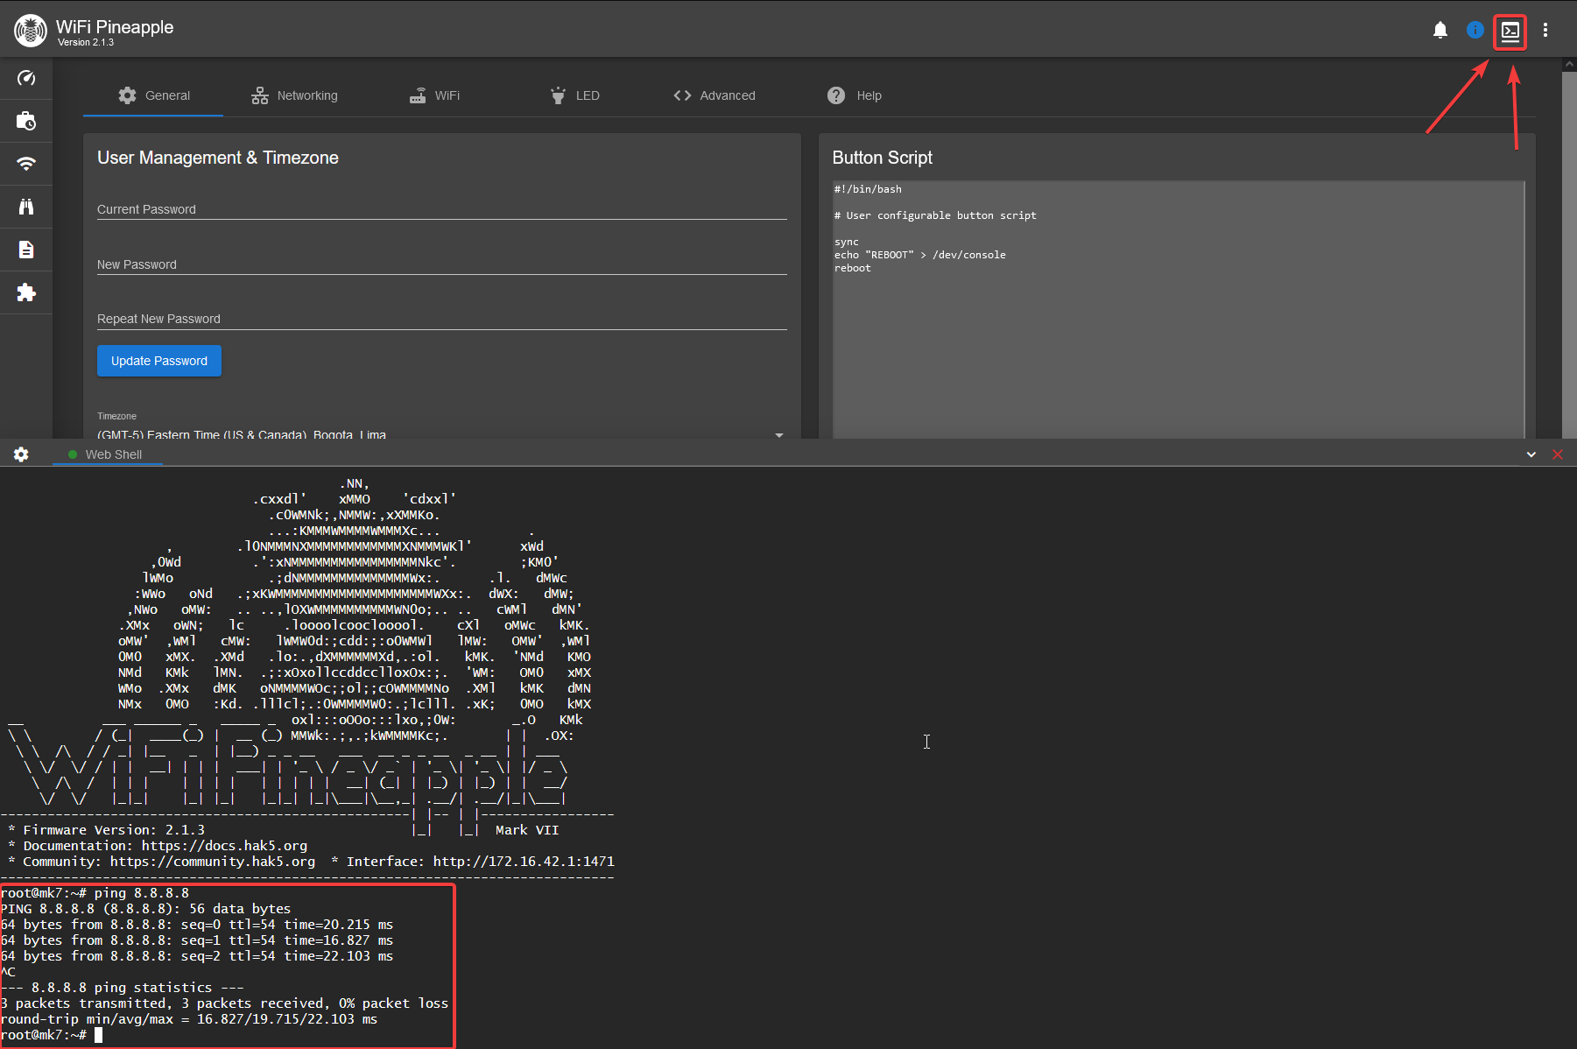Close the Web Shell with red X
1577x1049 pixels.
coord(1557,454)
